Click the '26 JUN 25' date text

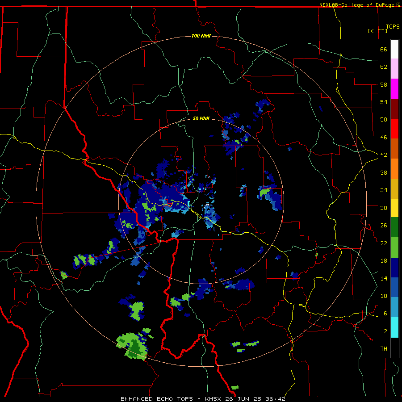243,399
